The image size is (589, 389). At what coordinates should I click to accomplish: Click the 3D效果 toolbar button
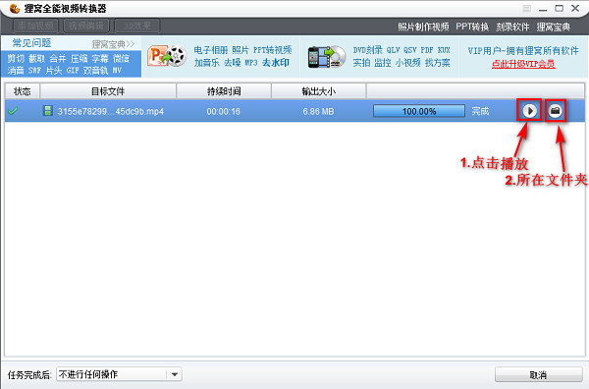(137, 26)
